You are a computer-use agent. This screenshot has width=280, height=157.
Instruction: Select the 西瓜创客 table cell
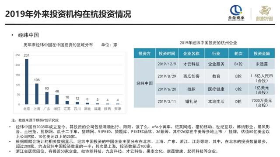(191, 76)
